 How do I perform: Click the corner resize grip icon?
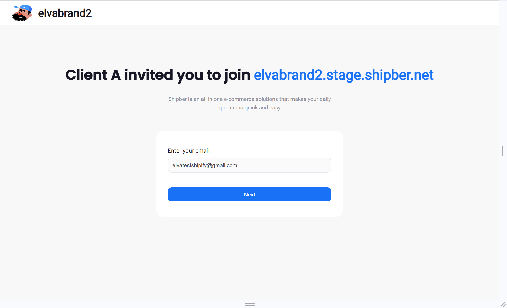tap(503, 304)
